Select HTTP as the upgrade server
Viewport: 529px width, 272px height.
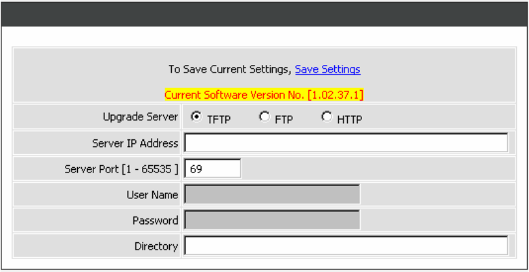pyautogui.click(x=327, y=116)
